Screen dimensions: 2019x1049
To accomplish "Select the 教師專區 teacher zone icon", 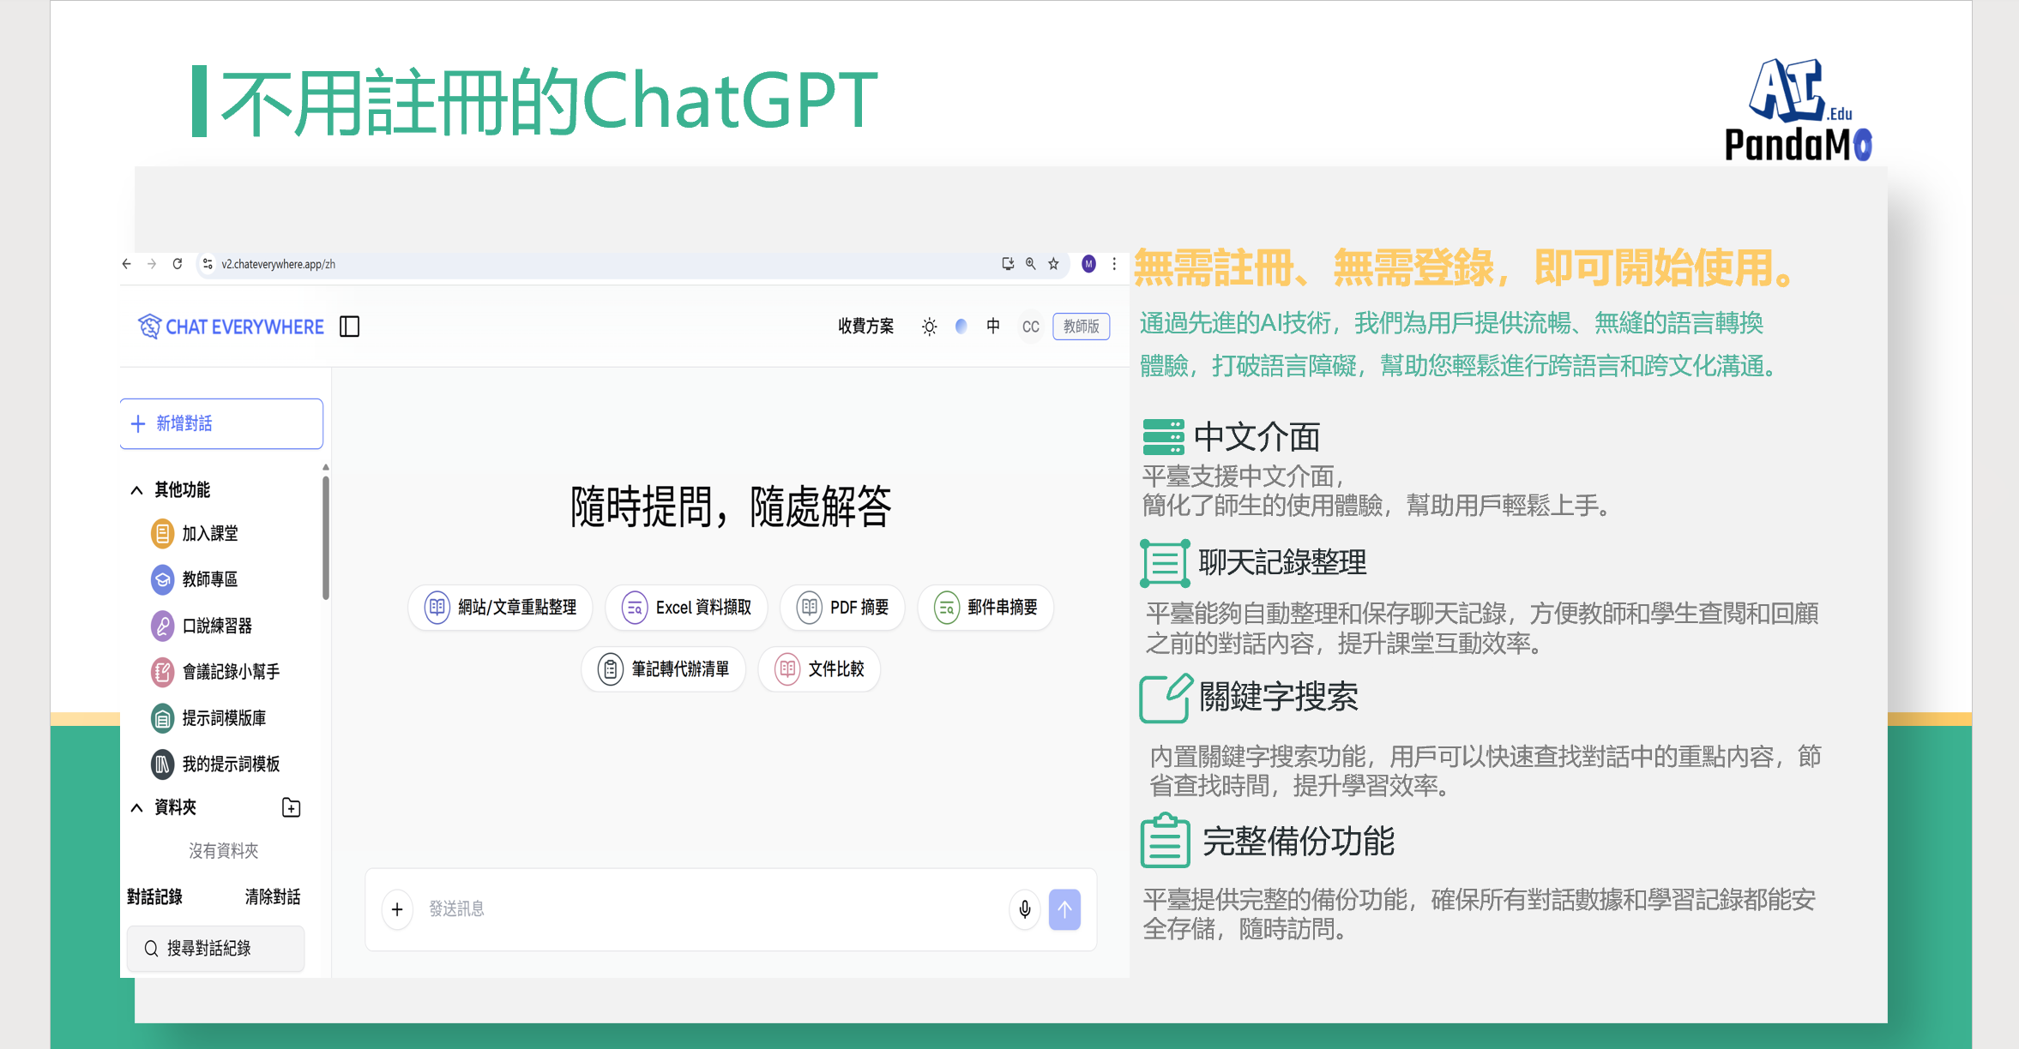I will pyautogui.click(x=163, y=579).
